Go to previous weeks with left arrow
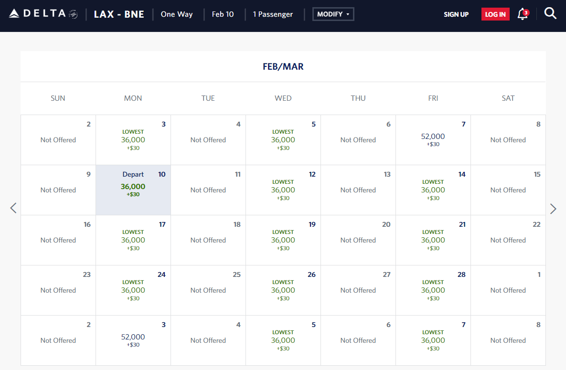The image size is (566, 370). click(x=13, y=208)
